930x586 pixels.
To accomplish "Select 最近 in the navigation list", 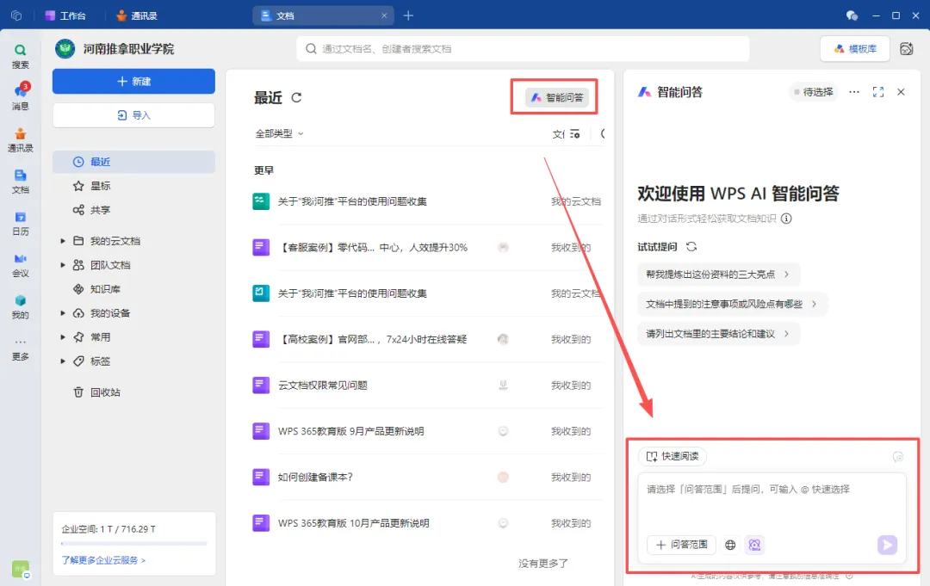I will click(x=133, y=162).
